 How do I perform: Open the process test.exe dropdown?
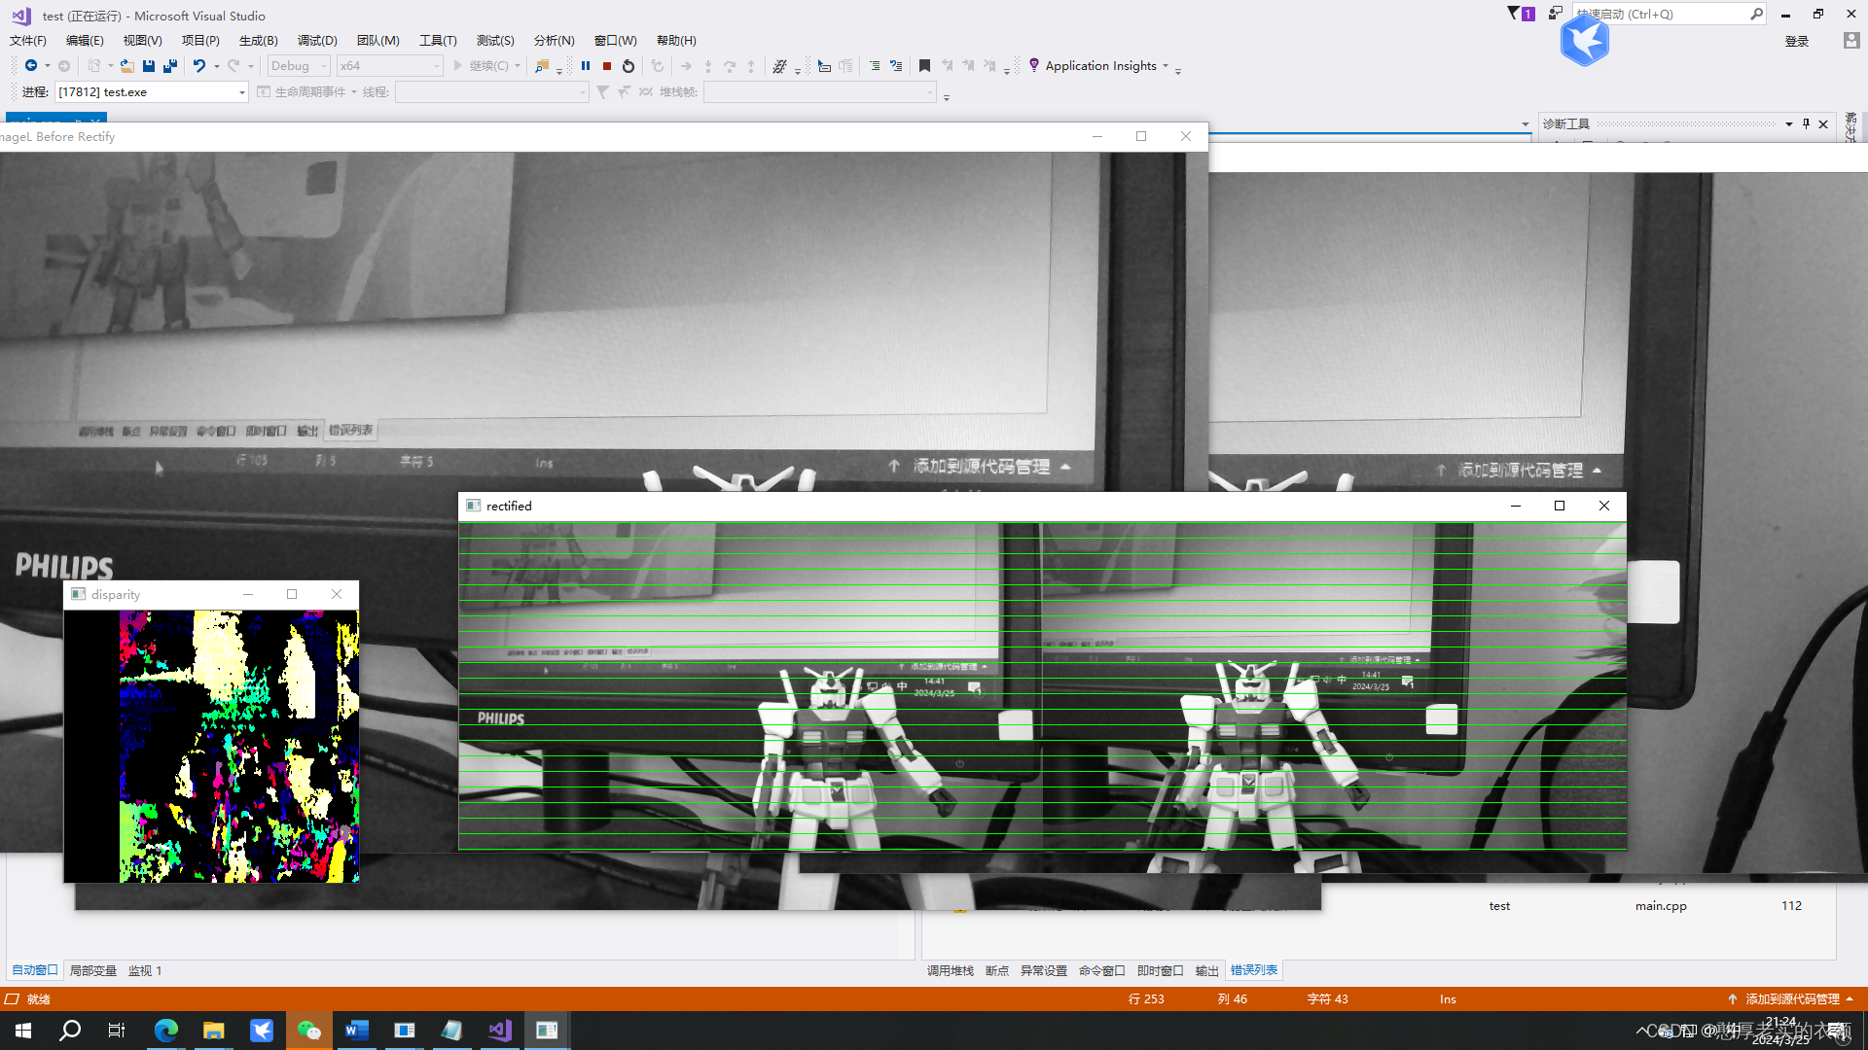click(242, 92)
